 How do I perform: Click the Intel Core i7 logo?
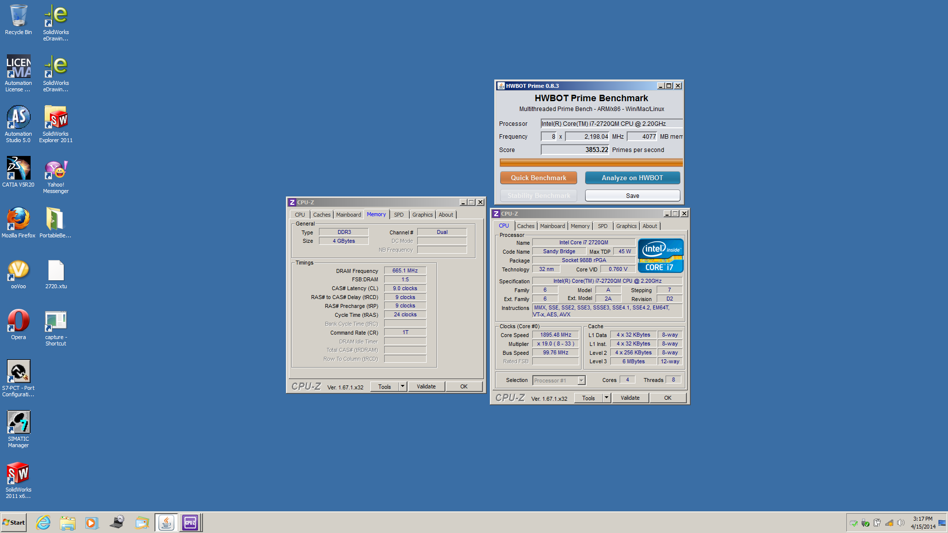coord(661,255)
